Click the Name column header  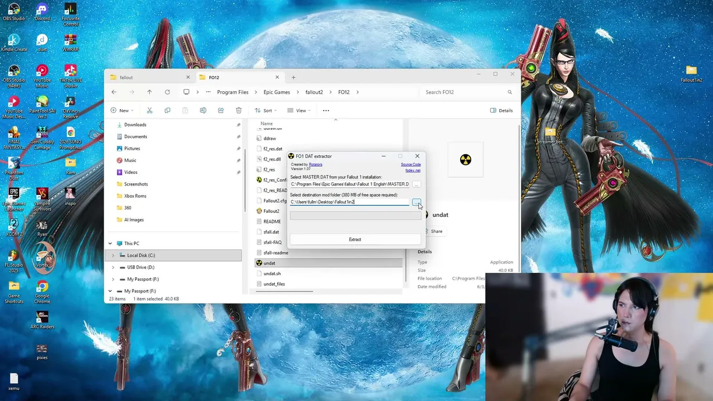[x=267, y=124]
